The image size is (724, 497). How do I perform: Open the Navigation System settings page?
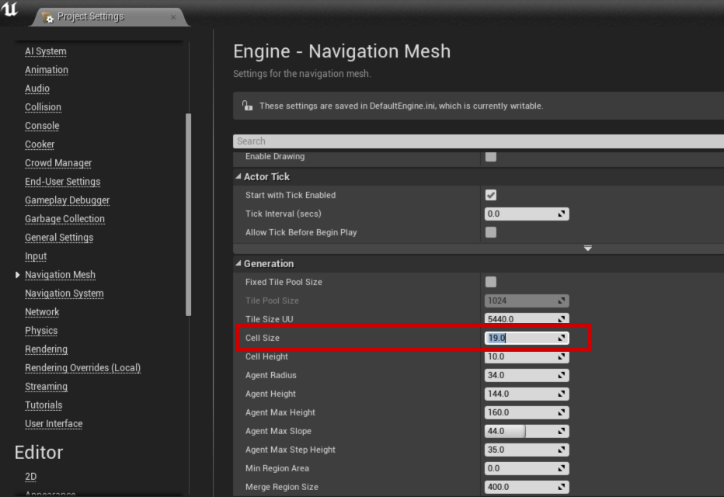[64, 294]
